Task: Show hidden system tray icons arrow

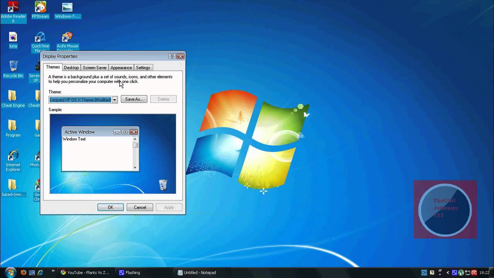Action: [x=448, y=273]
